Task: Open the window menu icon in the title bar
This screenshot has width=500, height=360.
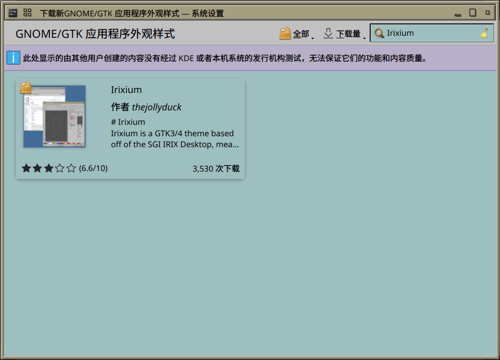Action: coord(13,13)
